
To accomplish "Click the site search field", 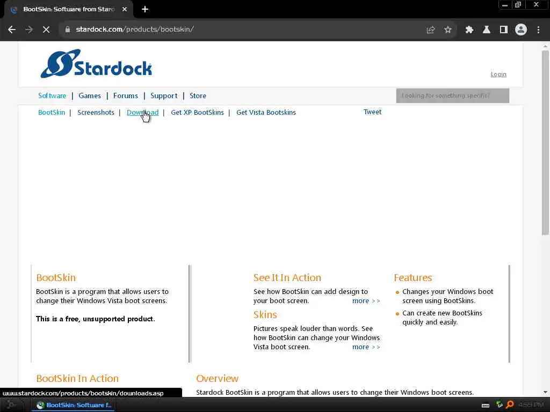I will click(x=452, y=95).
